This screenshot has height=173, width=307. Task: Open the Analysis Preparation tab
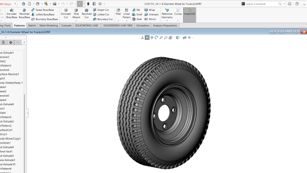click(165, 25)
